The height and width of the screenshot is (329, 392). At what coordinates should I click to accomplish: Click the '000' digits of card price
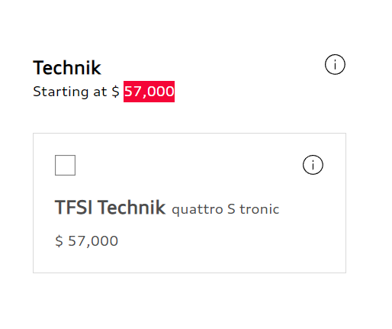(104, 241)
